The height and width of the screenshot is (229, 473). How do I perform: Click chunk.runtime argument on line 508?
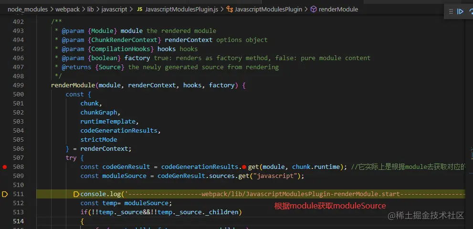pos(316,167)
